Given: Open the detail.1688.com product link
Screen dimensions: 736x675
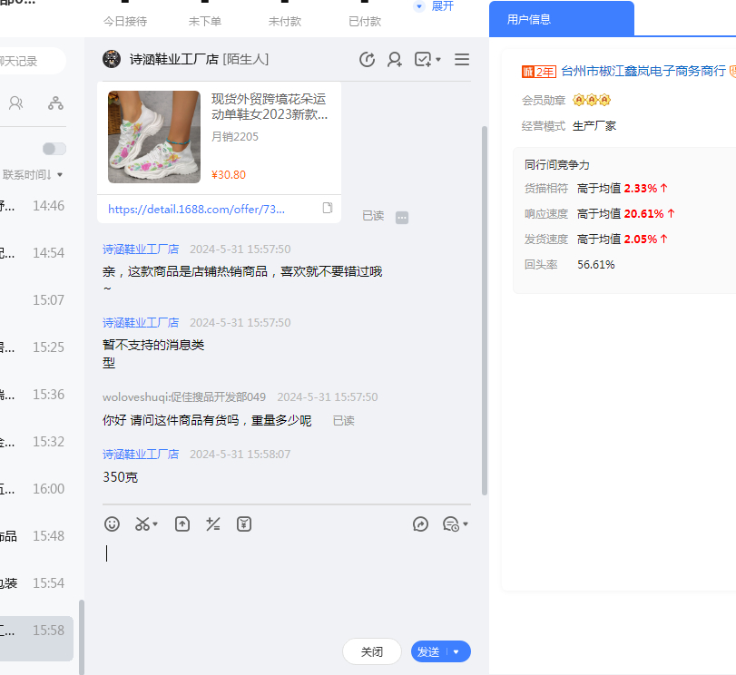Looking at the screenshot, I should (x=197, y=209).
